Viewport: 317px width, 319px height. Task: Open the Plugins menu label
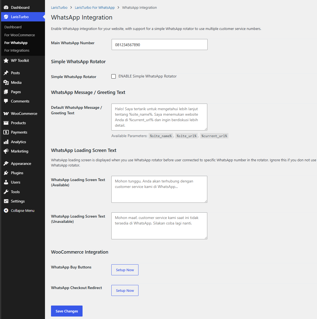tap(17, 173)
